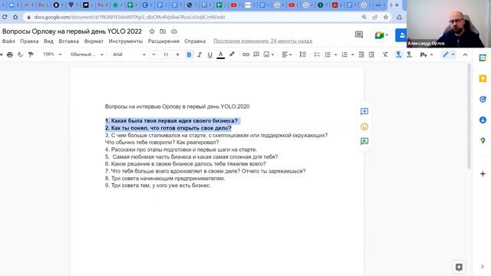Open the Arial font dropdown

pyautogui.click(x=129, y=54)
